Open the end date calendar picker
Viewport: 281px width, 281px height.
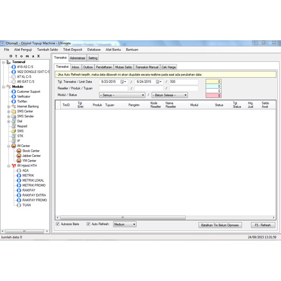[159, 81]
